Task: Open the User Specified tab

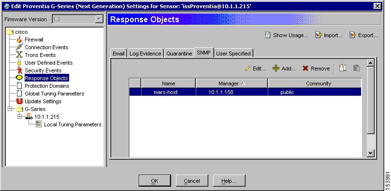Action: (233, 54)
